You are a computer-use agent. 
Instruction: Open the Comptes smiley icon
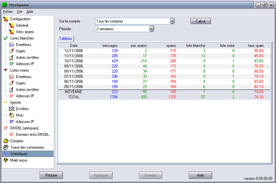6,141
